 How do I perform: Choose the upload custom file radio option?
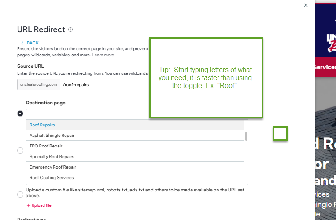[x=20, y=194]
